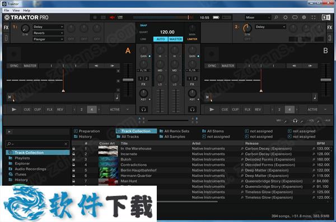Expand deck A advanced panel chevron
336x222 pixels.
[128, 110]
